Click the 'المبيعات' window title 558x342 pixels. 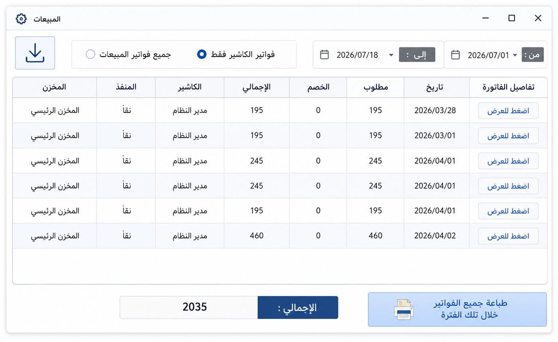click(47, 19)
